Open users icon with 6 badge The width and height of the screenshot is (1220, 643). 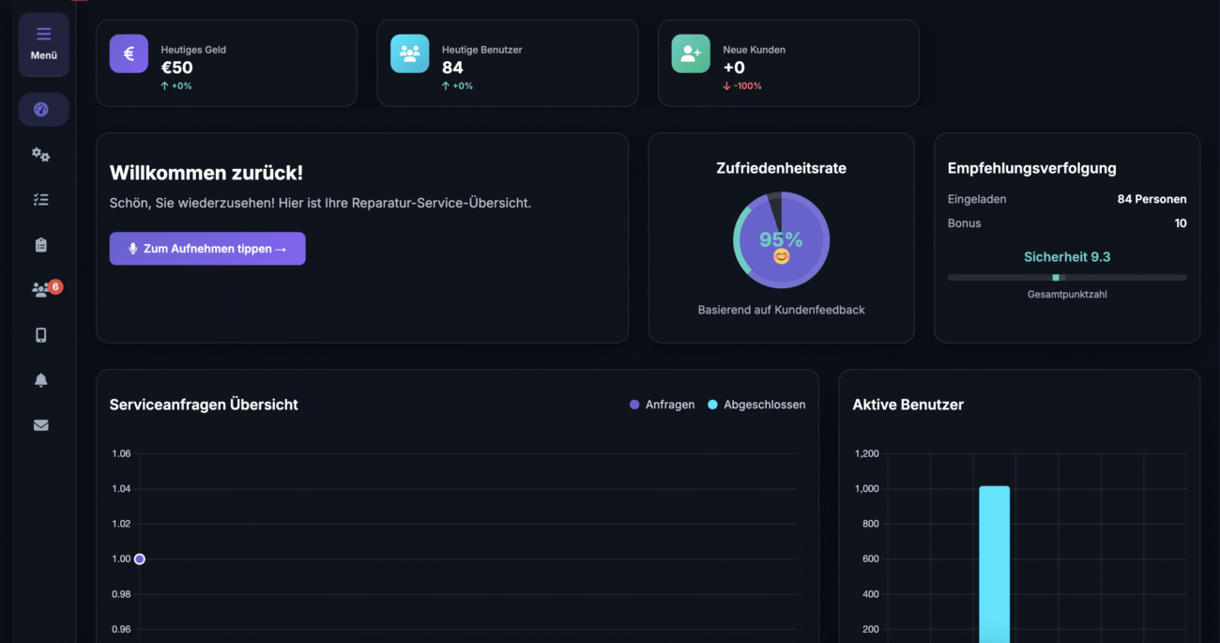[x=41, y=290]
